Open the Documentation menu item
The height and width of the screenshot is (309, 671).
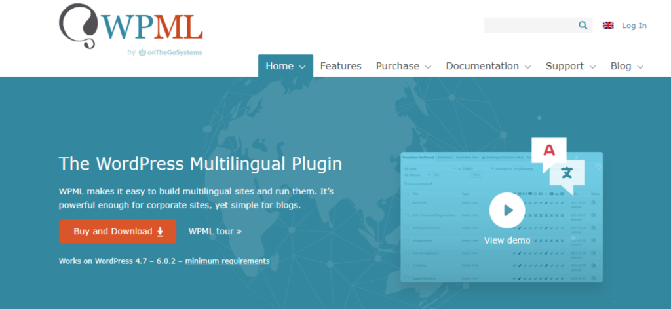482,66
